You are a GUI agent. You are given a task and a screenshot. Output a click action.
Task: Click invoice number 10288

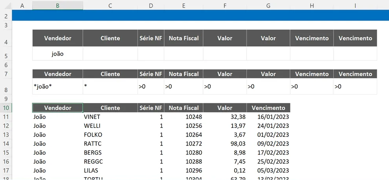183,162
